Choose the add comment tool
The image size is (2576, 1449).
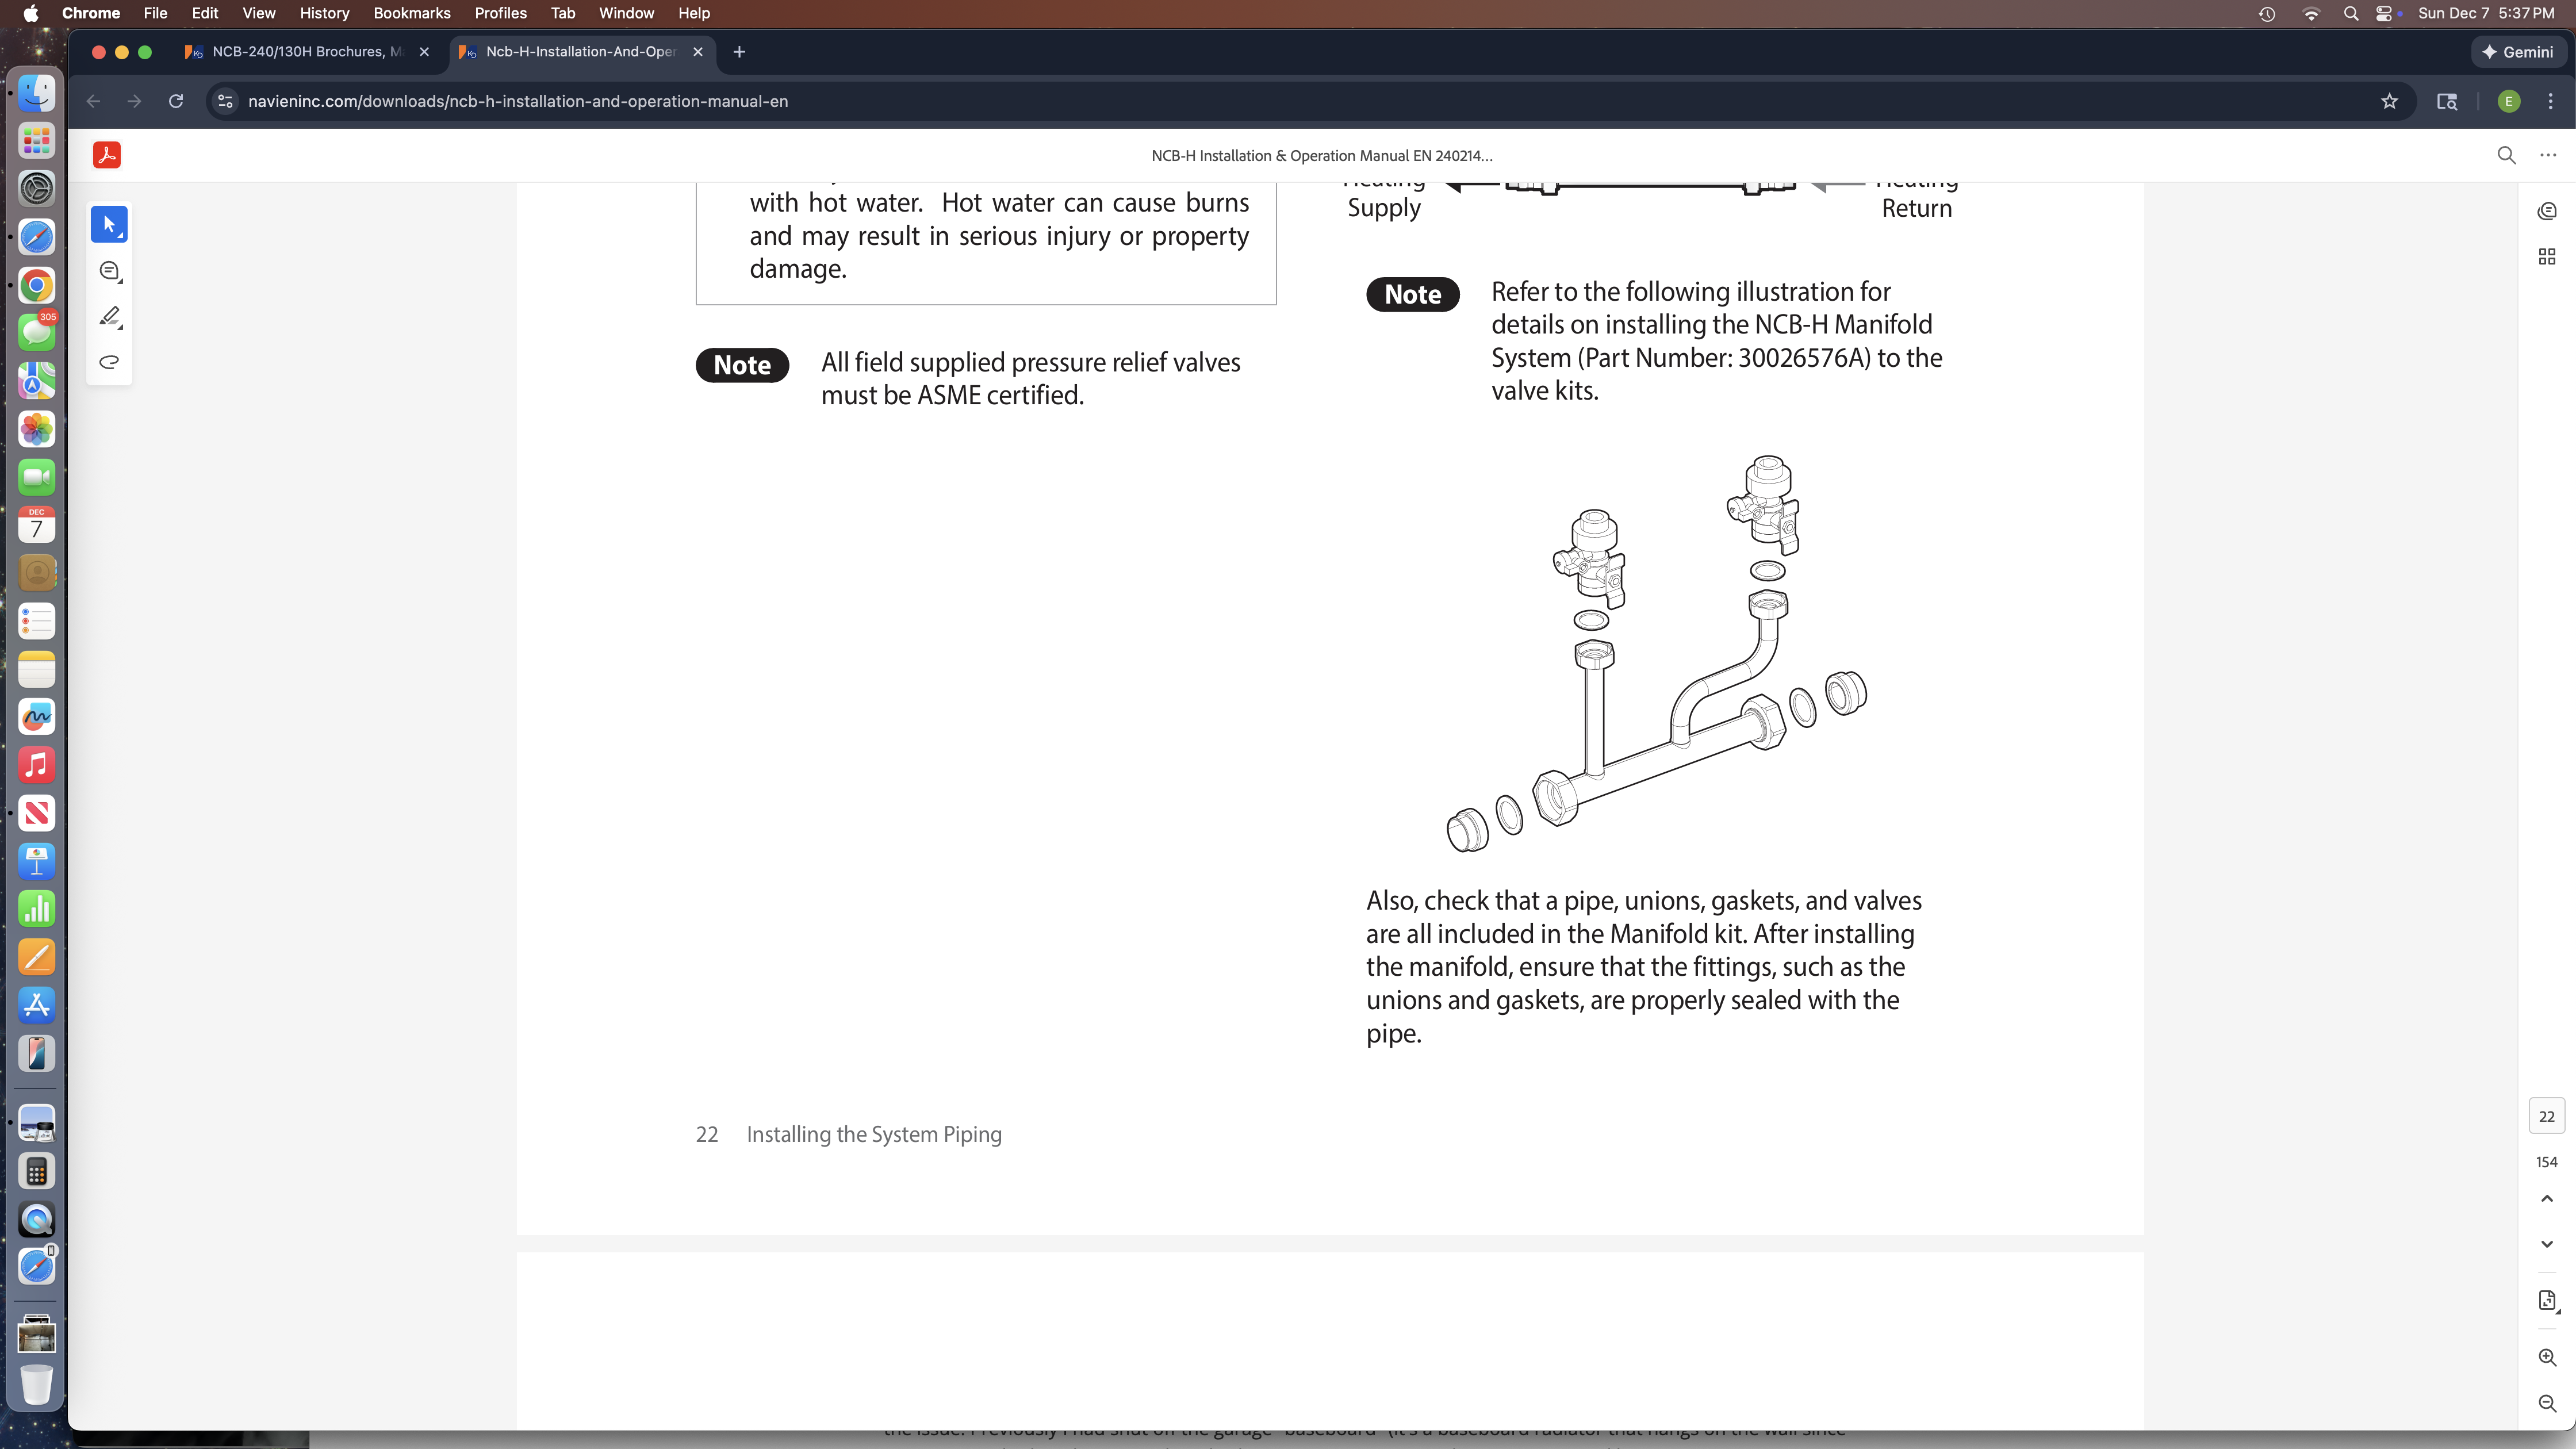pos(110,271)
